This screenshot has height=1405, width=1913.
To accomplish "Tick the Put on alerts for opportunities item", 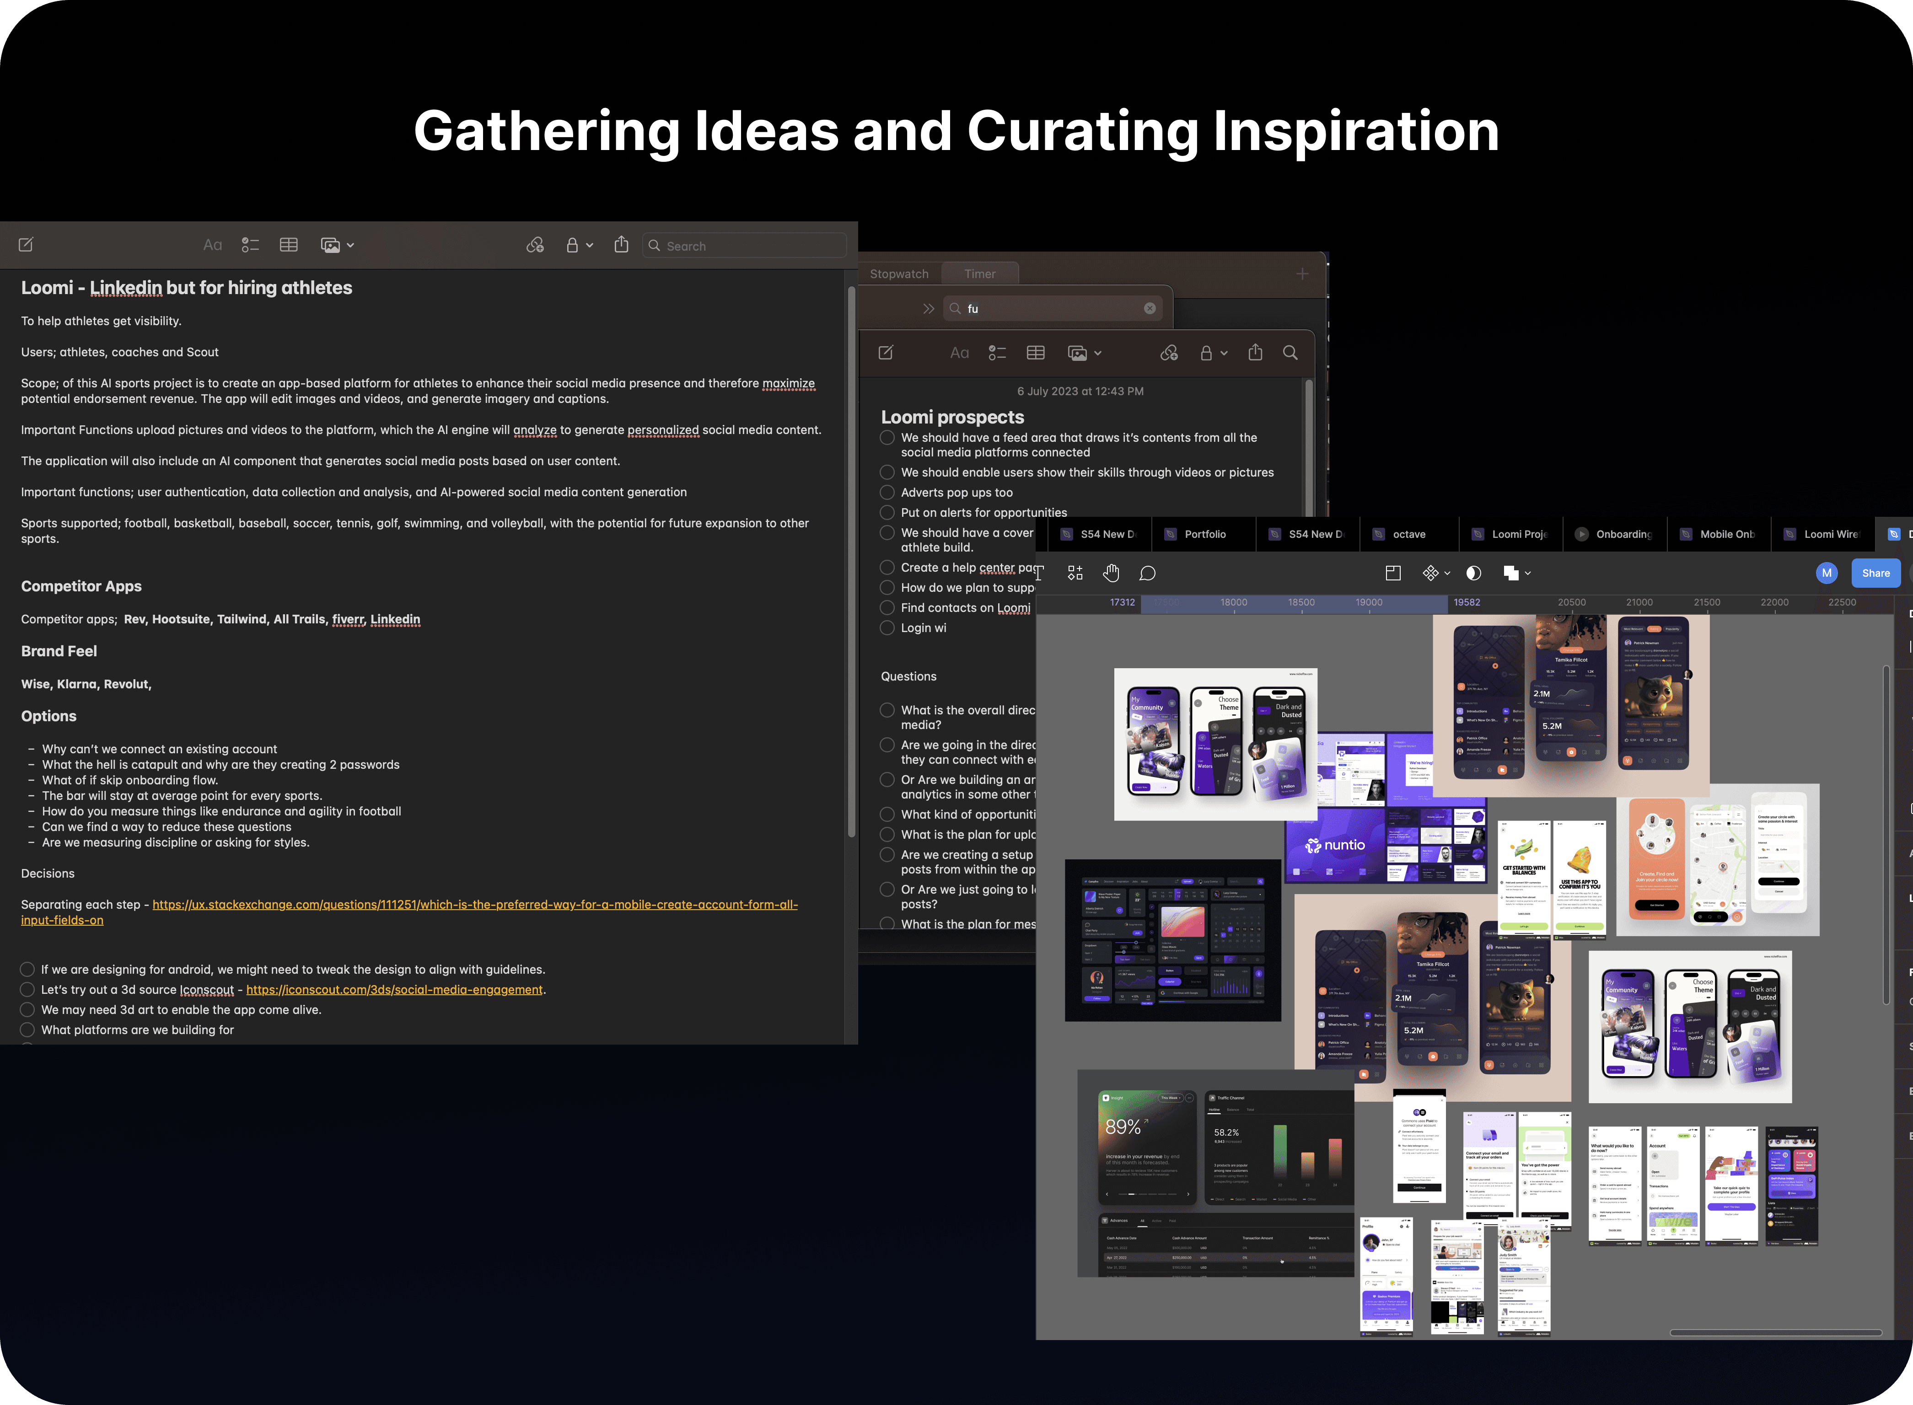I will coord(887,513).
